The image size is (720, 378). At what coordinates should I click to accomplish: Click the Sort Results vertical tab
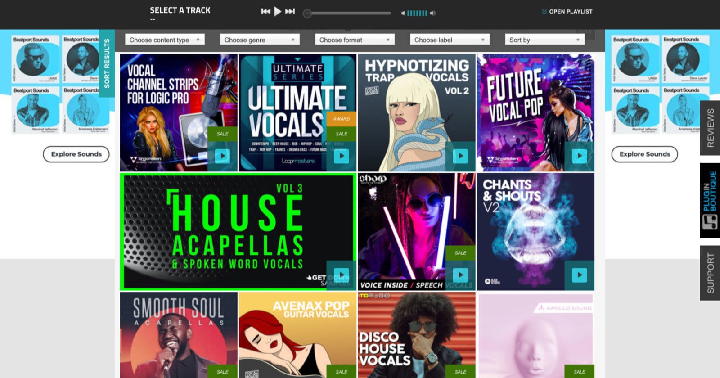pyautogui.click(x=107, y=63)
